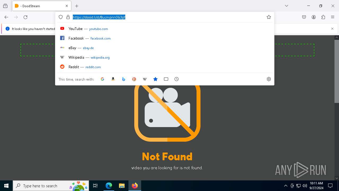Click the 'video you are looking for' message
Screen dimensions: 339x191
tap(167, 168)
